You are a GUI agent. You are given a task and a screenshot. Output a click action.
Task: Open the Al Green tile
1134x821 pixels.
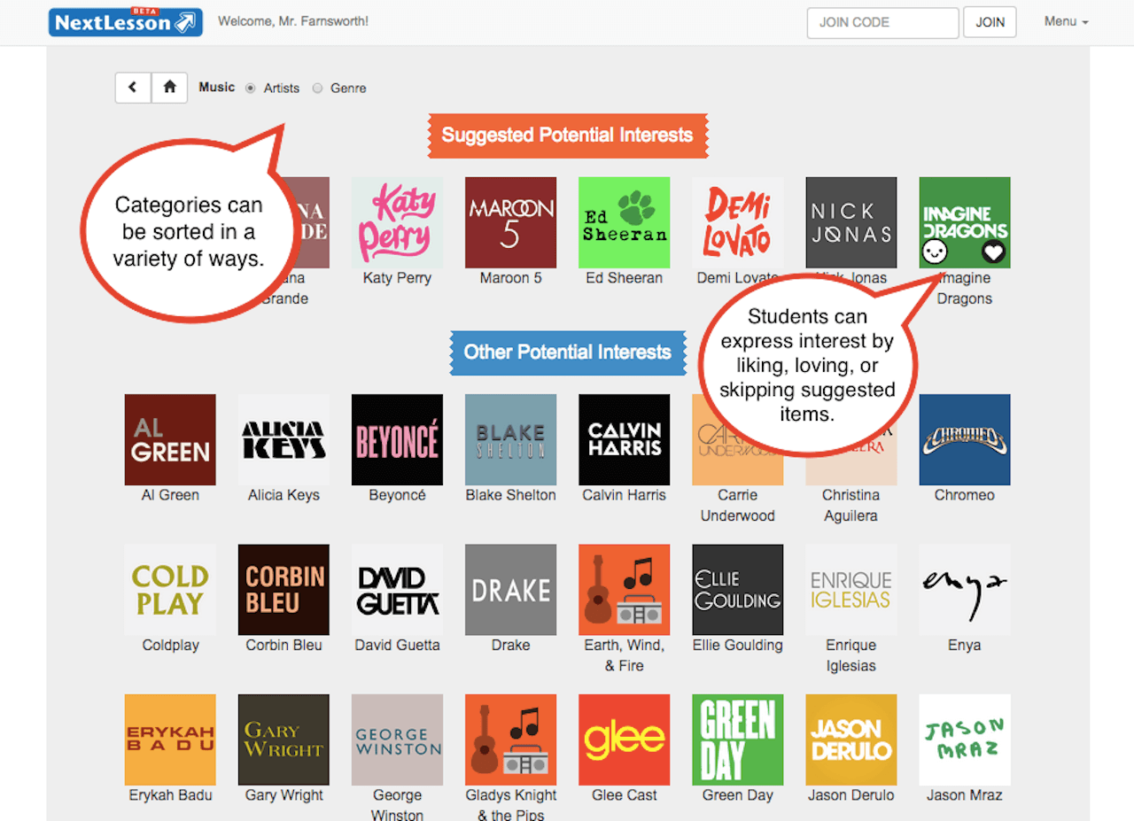[170, 439]
